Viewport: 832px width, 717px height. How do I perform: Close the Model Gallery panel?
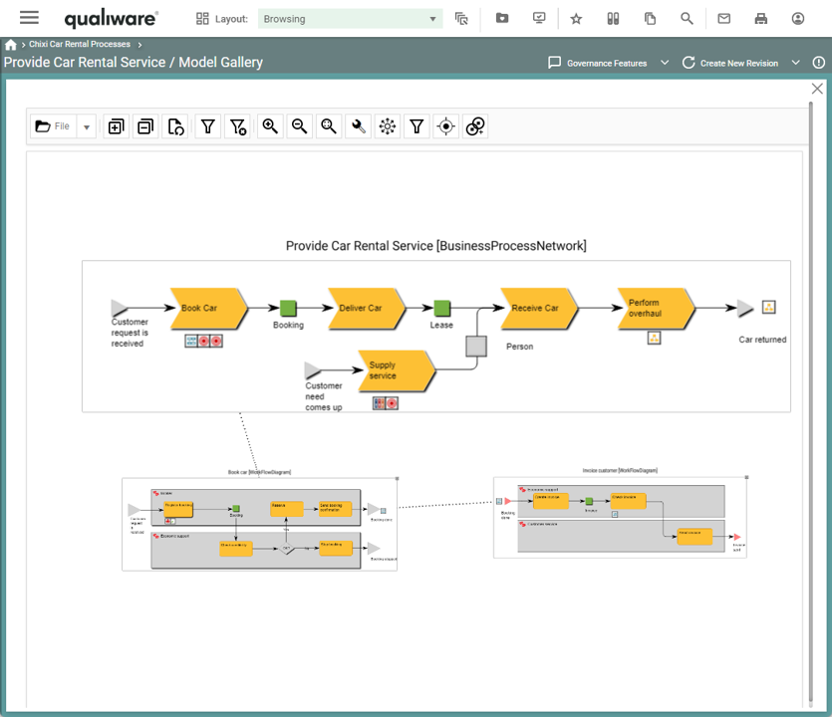(x=817, y=89)
